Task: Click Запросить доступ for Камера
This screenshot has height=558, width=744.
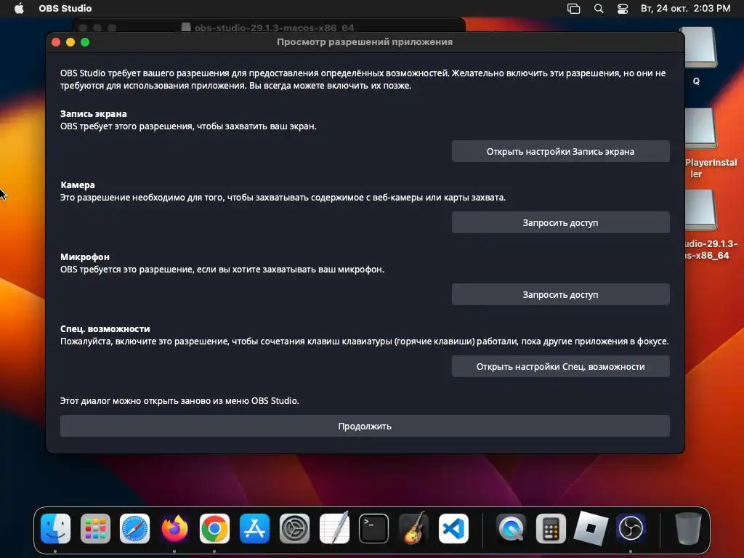Action: point(560,222)
